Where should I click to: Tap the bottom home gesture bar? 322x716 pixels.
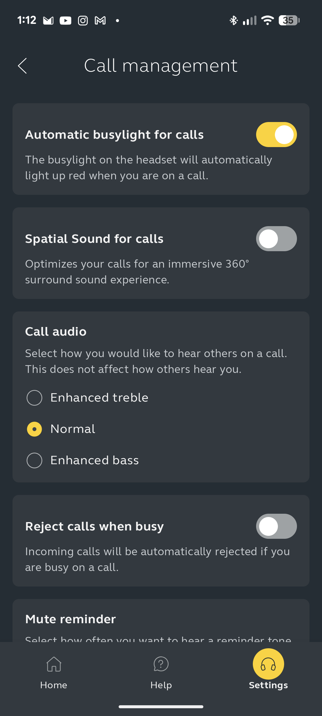point(161,706)
